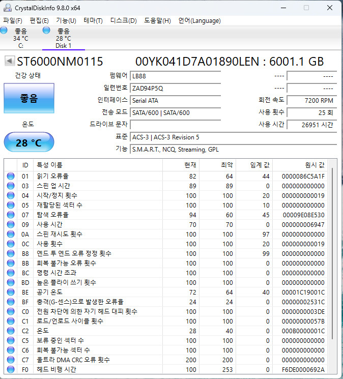Click the 현재 column header
This screenshot has width=343, height=379.
coord(181,165)
